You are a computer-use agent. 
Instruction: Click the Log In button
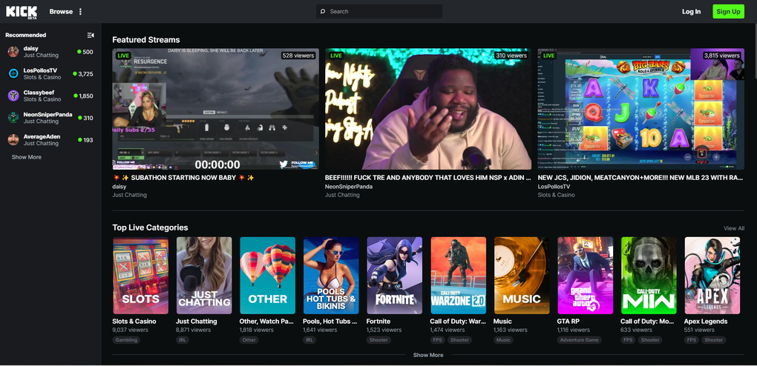coord(692,12)
